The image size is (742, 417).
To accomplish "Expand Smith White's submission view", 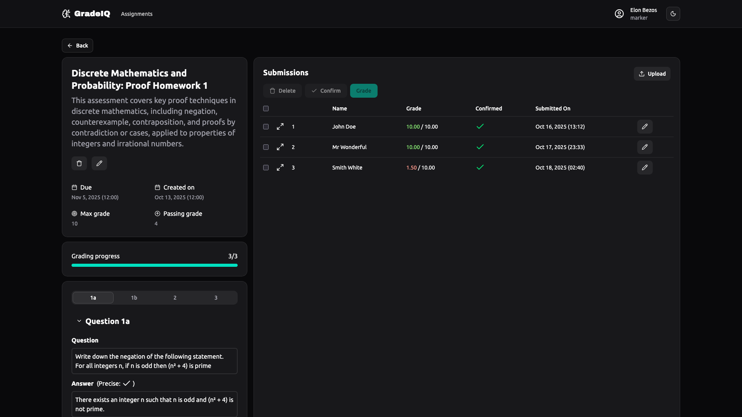I will click(x=280, y=168).
